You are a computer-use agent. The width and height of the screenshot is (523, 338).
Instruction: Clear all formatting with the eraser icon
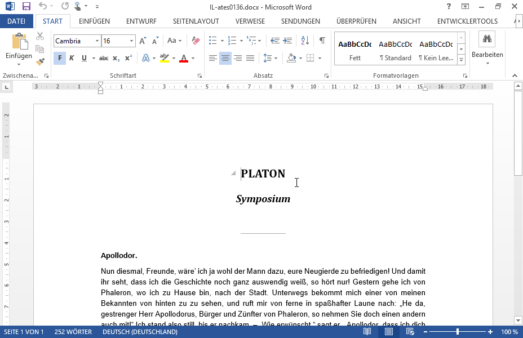click(x=196, y=41)
